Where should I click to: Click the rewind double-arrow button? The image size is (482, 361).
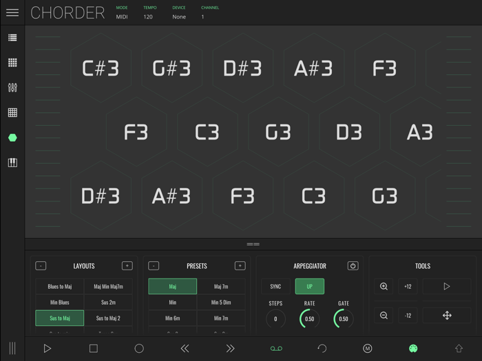click(185, 349)
